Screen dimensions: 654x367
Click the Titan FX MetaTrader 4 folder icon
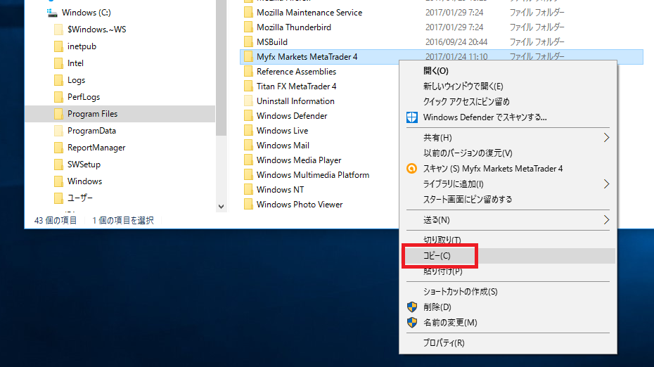(248, 86)
